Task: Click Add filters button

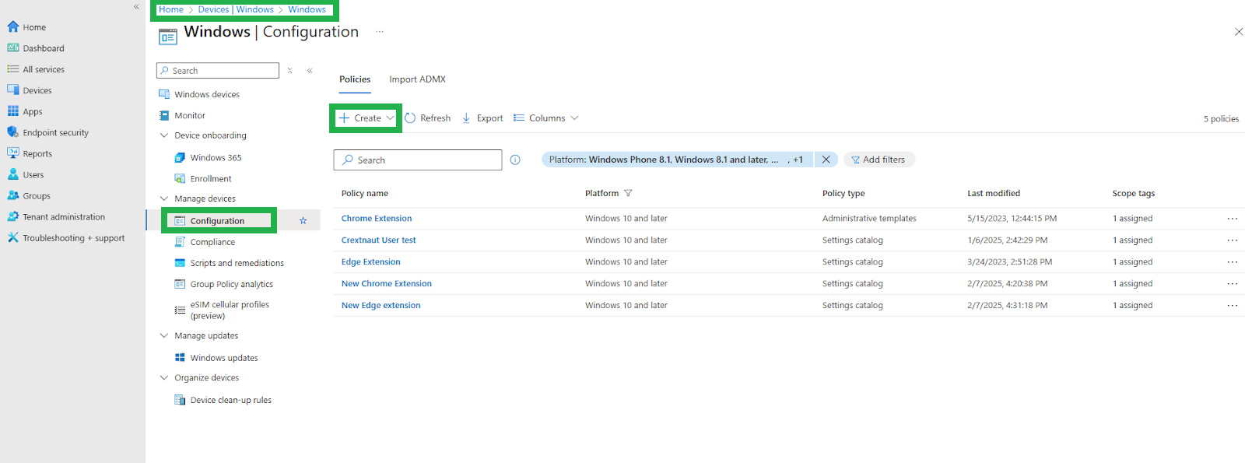Action: (879, 160)
